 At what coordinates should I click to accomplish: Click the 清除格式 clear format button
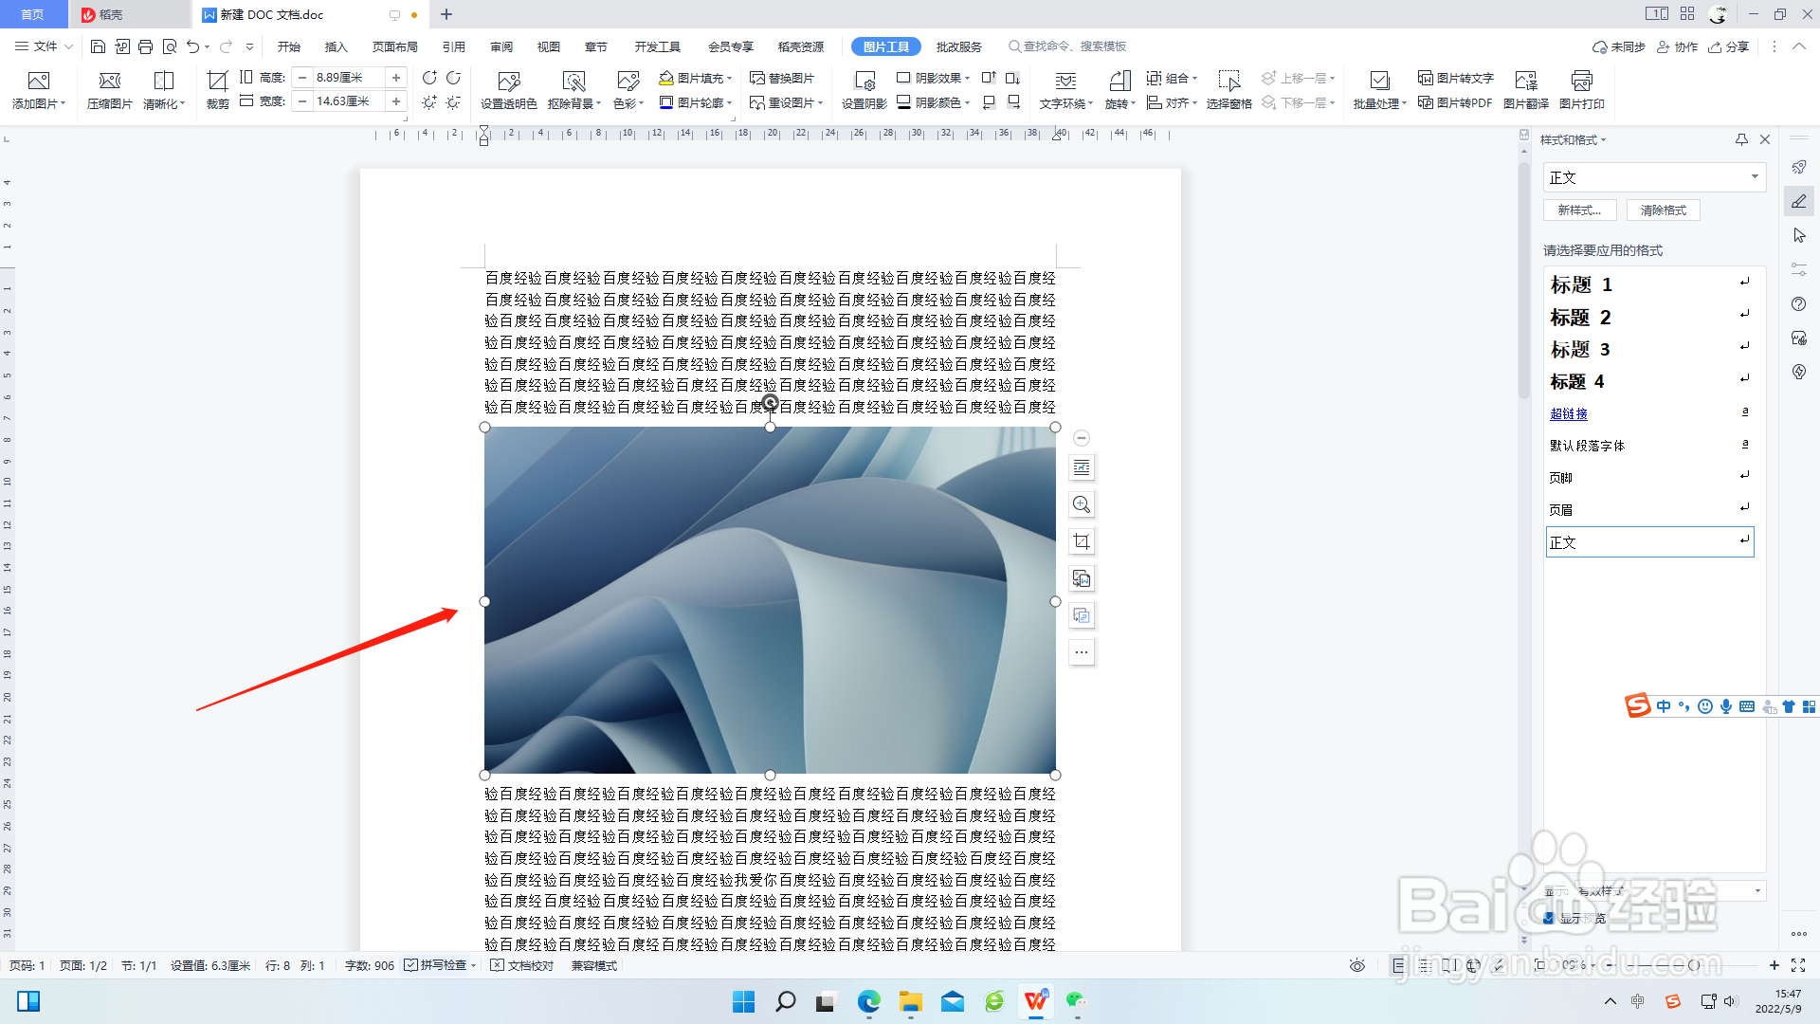pos(1664,210)
